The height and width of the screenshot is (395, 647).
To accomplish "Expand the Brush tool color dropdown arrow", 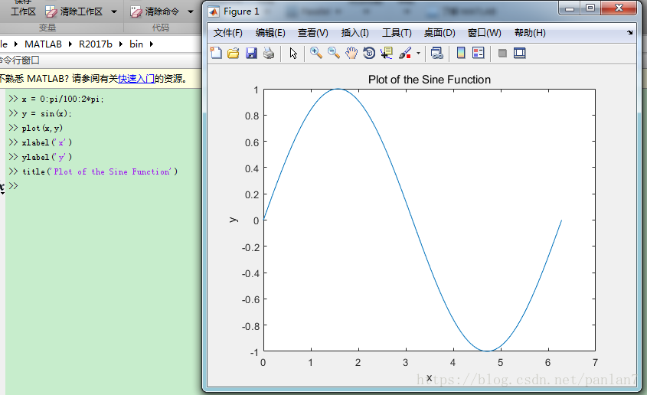I will pos(418,54).
